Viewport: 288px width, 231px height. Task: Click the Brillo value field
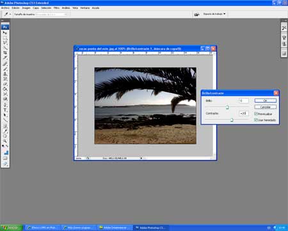(243, 101)
